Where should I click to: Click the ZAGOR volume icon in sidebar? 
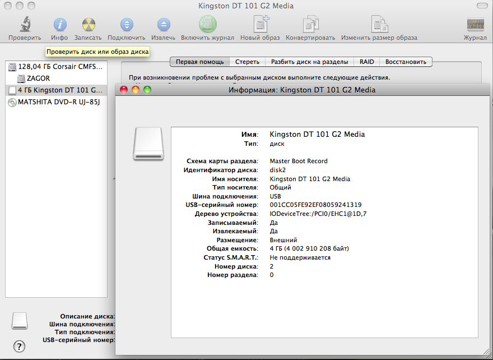click(x=21, y=79)
